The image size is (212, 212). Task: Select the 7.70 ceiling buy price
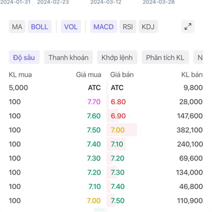click(x=94, y=102)
